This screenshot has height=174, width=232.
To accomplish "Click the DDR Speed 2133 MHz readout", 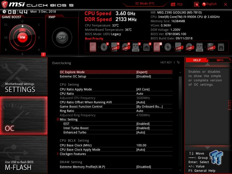I will point(111,19).
